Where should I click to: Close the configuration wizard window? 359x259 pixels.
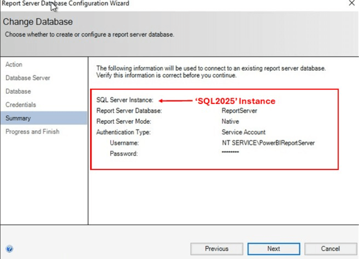click(352, 3)
